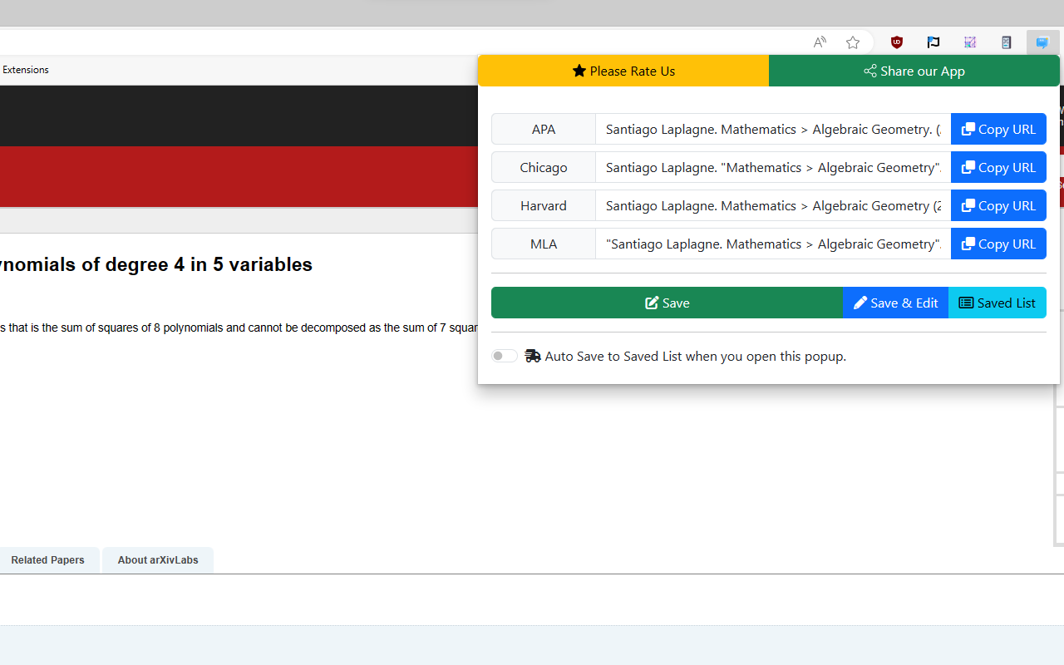The height and width of the screenshot is (665, 1064).
Task: Open Save & Edit
Action: point(895,303)
